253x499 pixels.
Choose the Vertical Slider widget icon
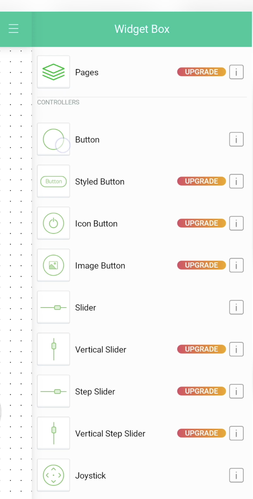(53, 349)
